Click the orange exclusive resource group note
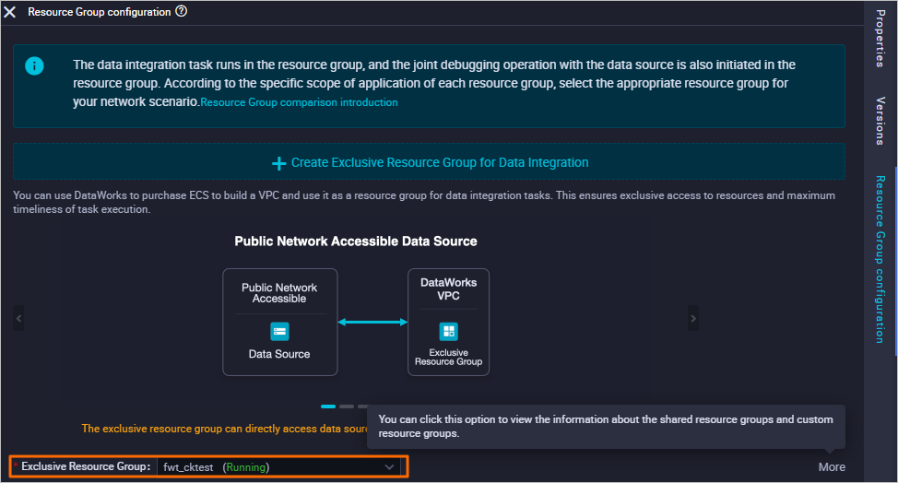Screen dimensions: 898x483 pos(225,429)
